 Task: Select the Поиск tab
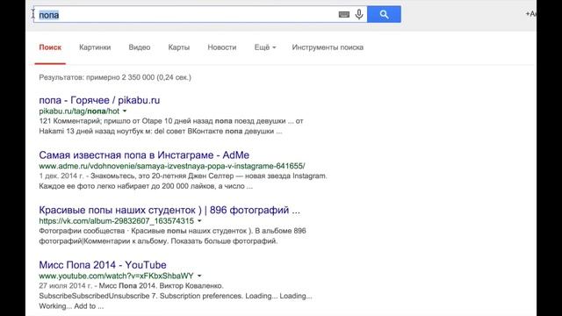[50, 47]
